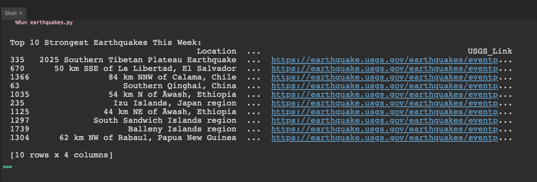Click row index 1739

pyautogui.click(x=19, y=129)
